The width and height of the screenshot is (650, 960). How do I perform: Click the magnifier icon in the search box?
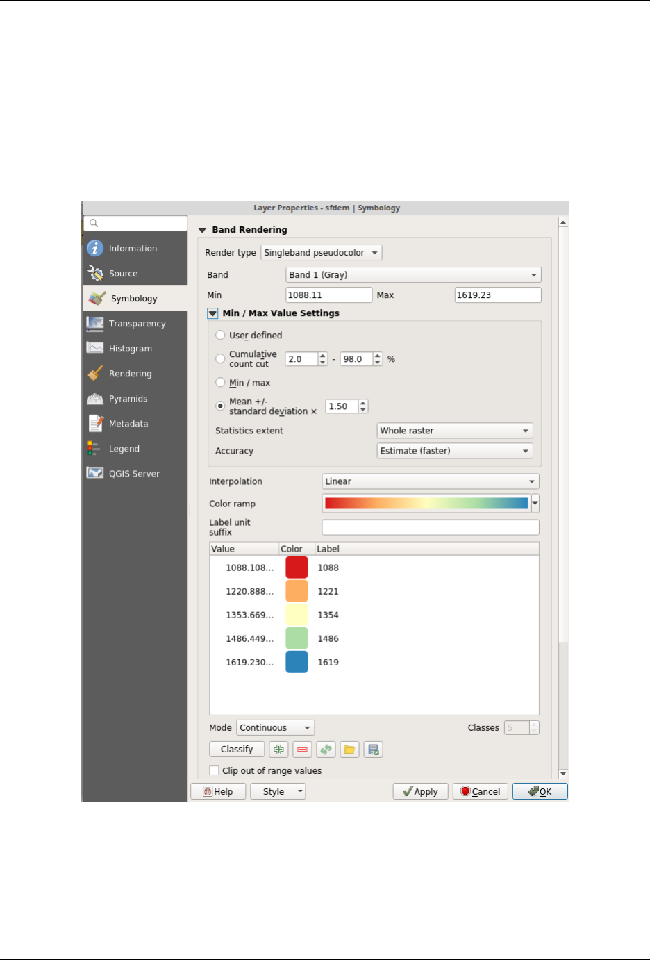tap(94, 223)
